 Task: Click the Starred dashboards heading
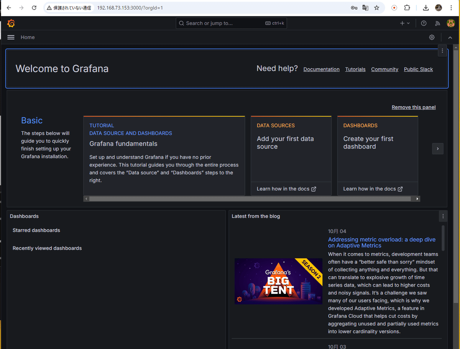pyautogui.click(x=36, y=230)
